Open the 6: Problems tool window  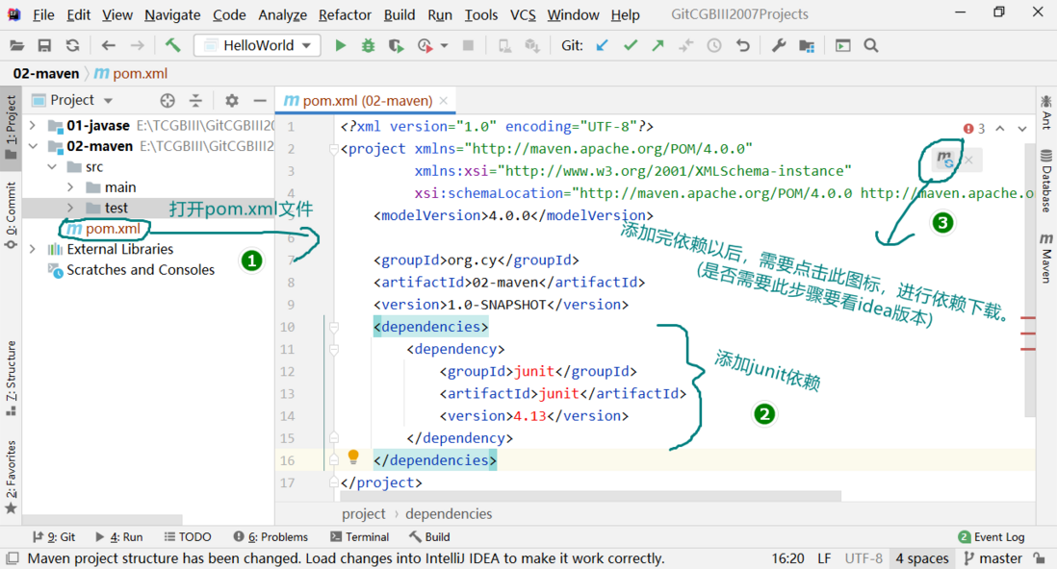[x=271, y=536]
